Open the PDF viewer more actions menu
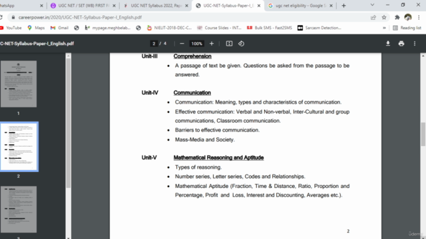This screenshot has height=239, width=426. coord(415,44)
